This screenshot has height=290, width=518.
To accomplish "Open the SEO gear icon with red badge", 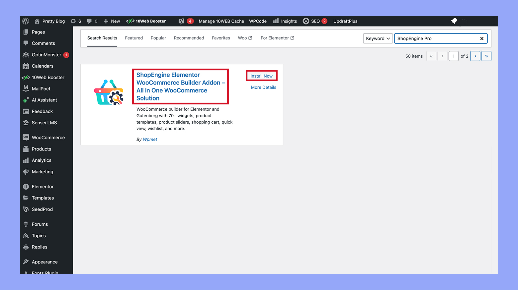I will (306, 21).
